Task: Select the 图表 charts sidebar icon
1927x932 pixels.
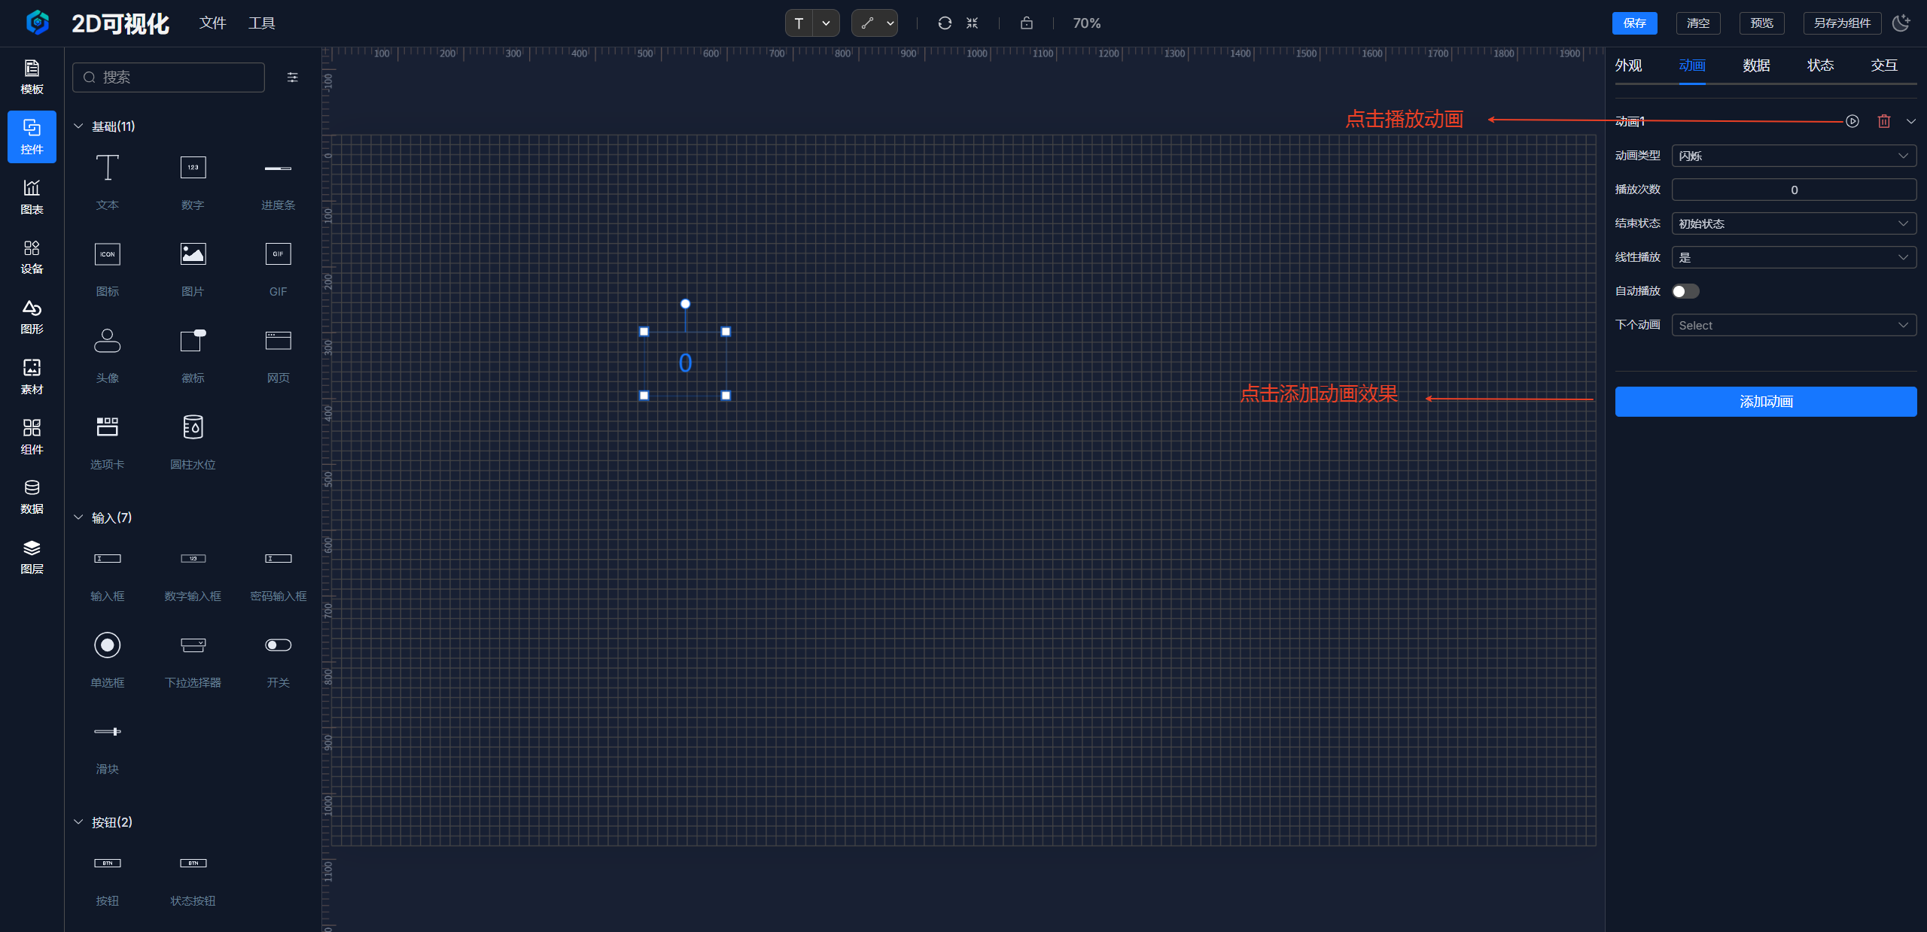Action: pyautogui.click(x=32, y=196)
